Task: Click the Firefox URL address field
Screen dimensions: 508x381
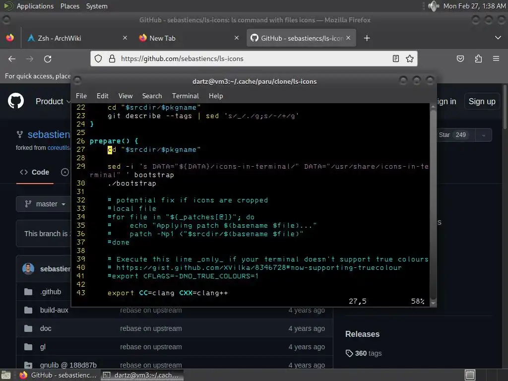Action: (x=254, y=59)
